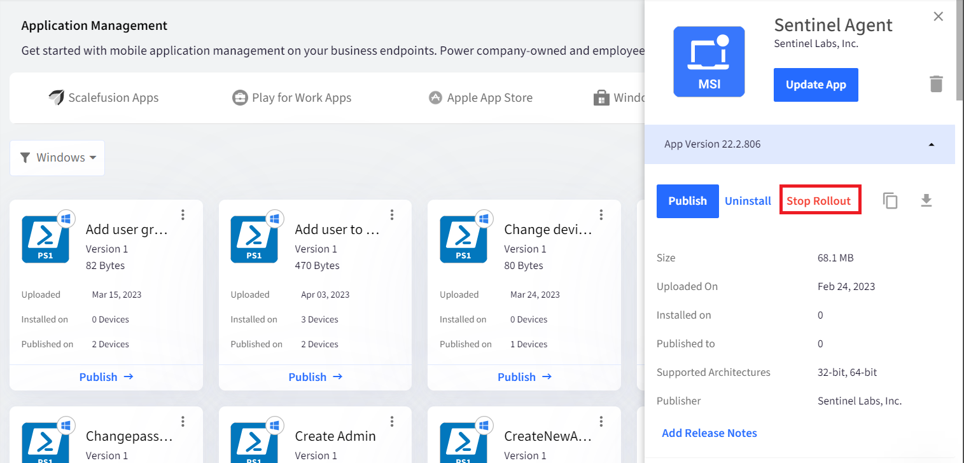Switch to Play for Work Apps tab

pyautogui.click(x=292, y=98)
